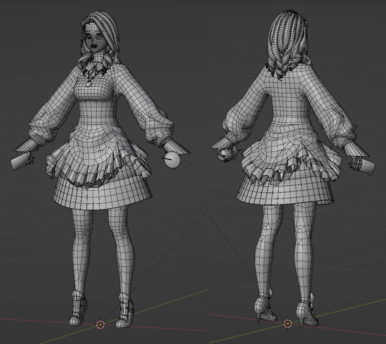
Task: Select the sphere held by back-view character
Action: [x=228, y=154]
